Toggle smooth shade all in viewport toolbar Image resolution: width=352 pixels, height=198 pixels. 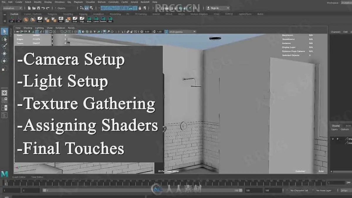click(x=80, y=32)
